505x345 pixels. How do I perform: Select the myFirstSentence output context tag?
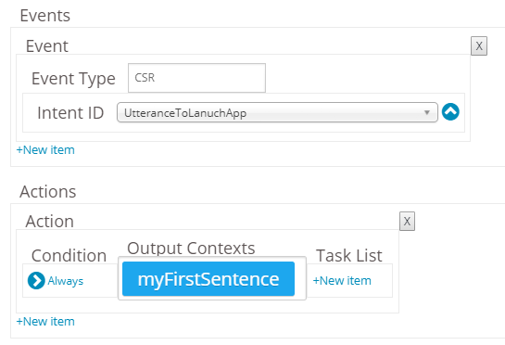click(208, 279)
